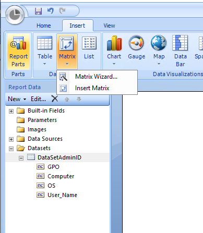The height and width of the screenshot is (233, 203).
Task: Click the DataSetAdminID dataset table icon
Action: coord(31,157)
